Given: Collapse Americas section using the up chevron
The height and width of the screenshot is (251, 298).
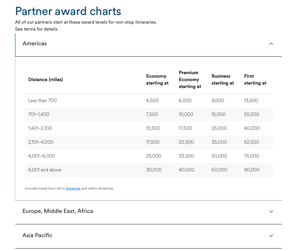Looking at the screenshot, I should click(271, 44).
